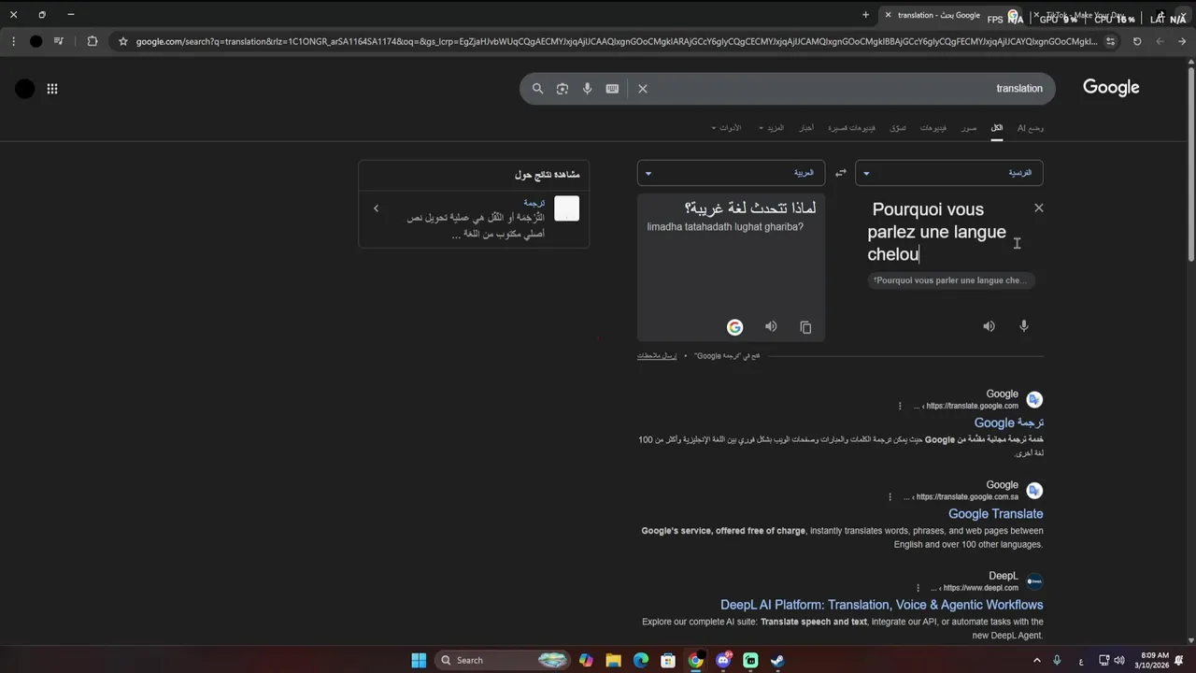Image resolution: width=1196 pixels, height=673 pixels.
Task: Start voice search with the search box microphone
Action: (x=587, y=89)
